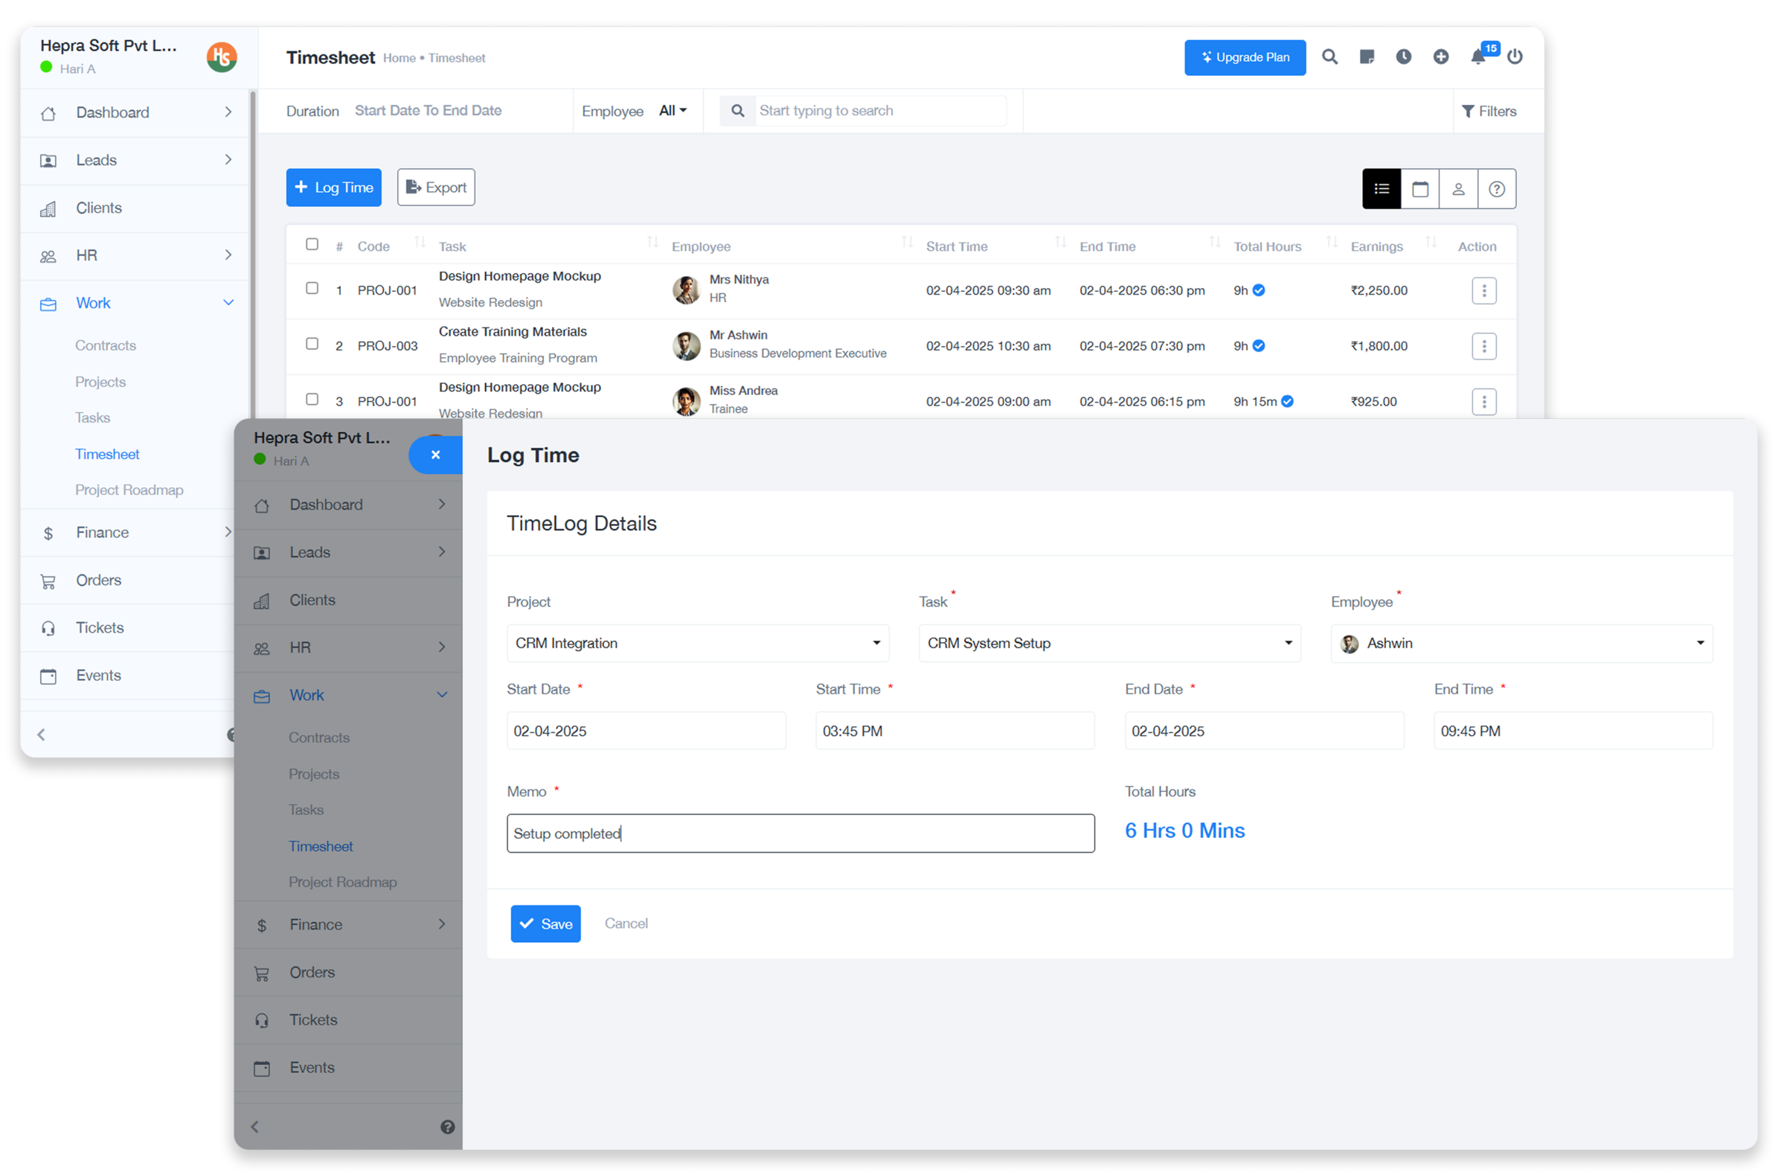Click the power logout icon
Image resolution: width=1778 pixels, height=1175 pixels.
(1515, 57)
